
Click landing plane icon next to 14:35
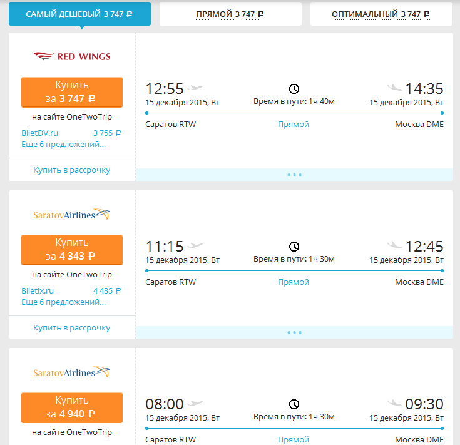(x=394, y=87)
